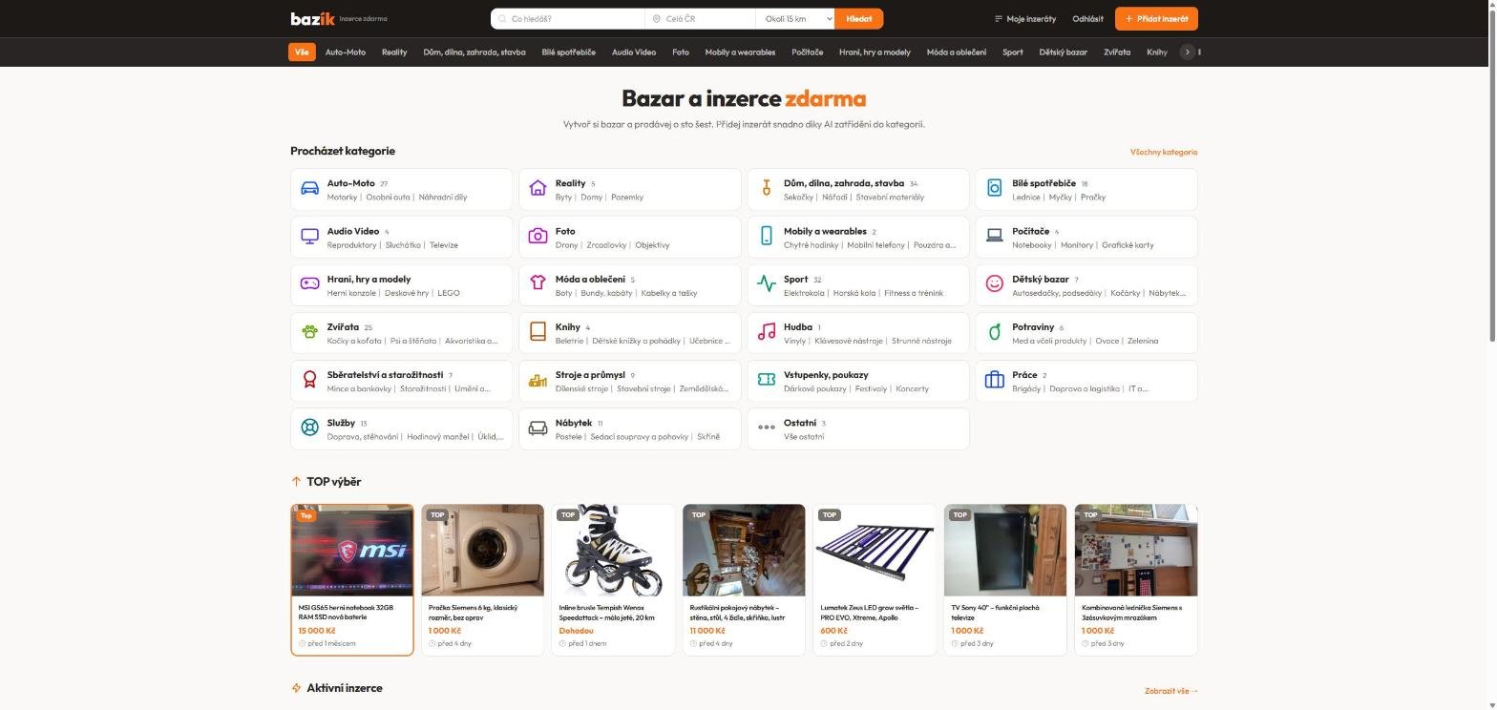Screen dimensions: 1497x710
Task: Click the Zobrazit vše link
Action: click(x=1170, y=691)
